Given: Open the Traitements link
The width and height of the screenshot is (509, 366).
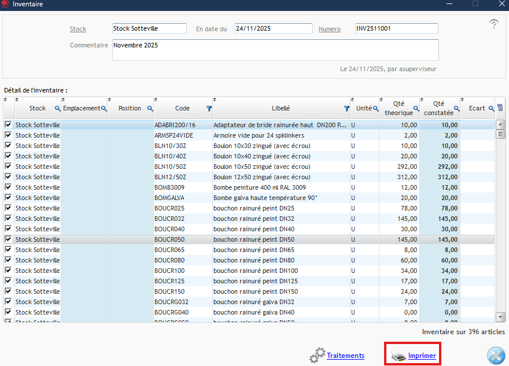Looking at the screenshot, I should (345, 356).
